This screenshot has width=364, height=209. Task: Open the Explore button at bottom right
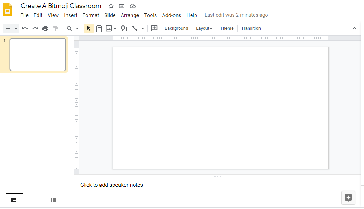pyautogui.click(x=348, y=198)
